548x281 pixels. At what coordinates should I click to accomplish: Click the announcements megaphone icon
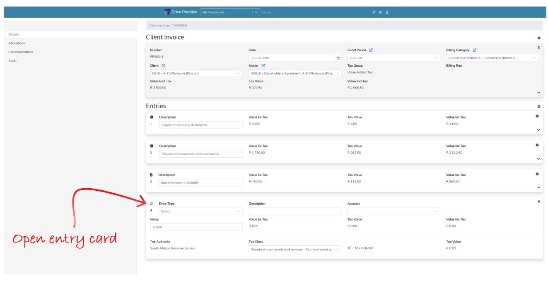[380, 12]
